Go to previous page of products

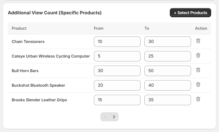[105, 117]
